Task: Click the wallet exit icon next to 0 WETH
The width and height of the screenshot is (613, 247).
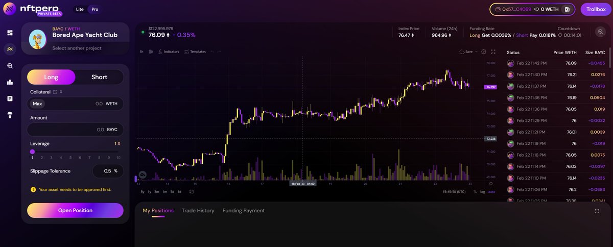Action: coord(567,9)
